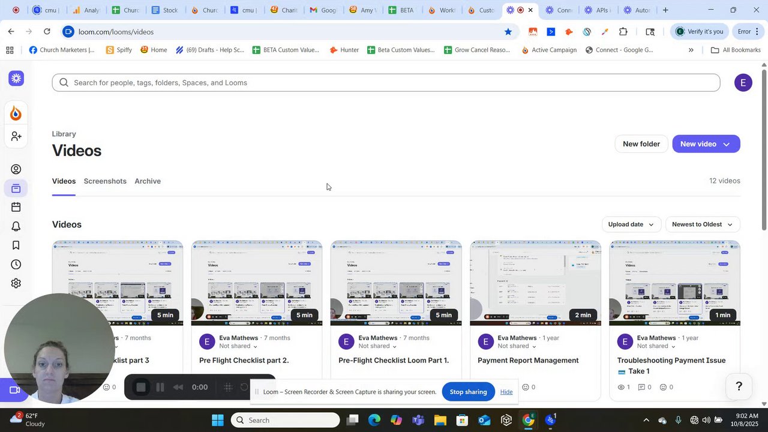
Task: Open the Pre Flight Checklist part 2. thumbnail
Action: 257,283
